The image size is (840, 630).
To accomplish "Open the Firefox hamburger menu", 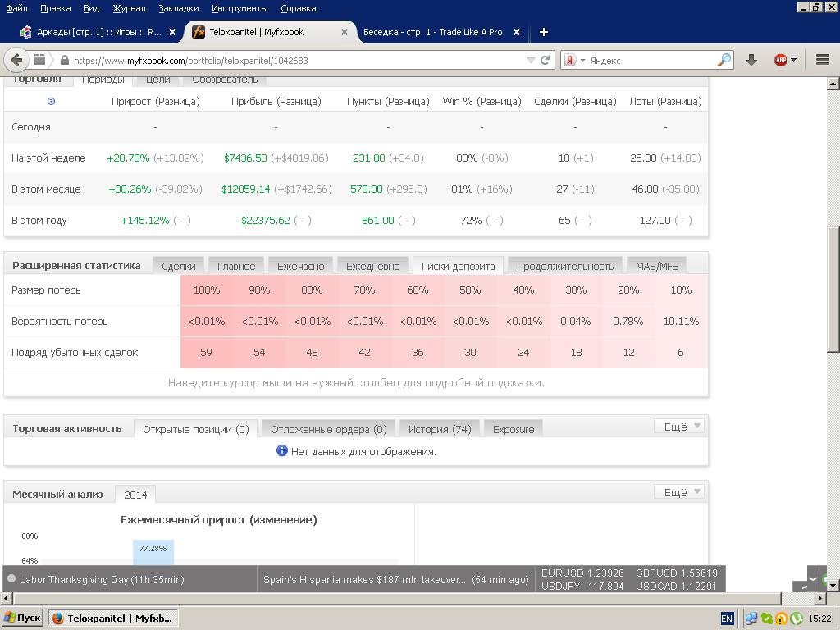I will click(822, 60).
